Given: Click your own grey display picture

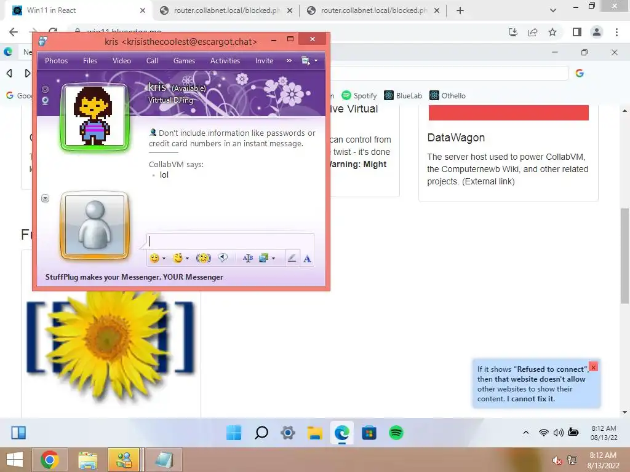Looking at the screenshot, I should coord(95,225).
